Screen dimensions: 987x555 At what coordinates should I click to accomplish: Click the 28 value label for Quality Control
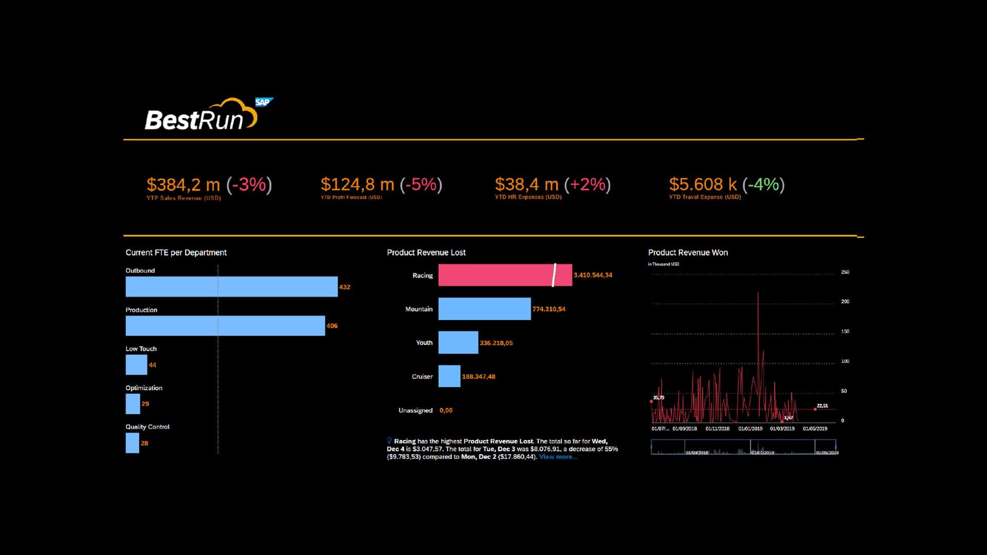[x=144, y=443]
